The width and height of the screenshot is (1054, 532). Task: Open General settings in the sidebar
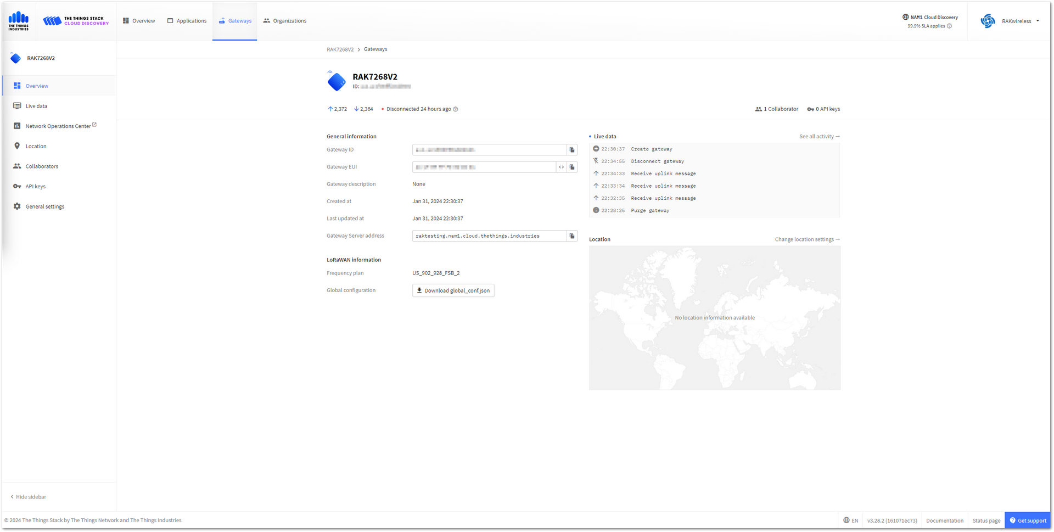(59, 206)
